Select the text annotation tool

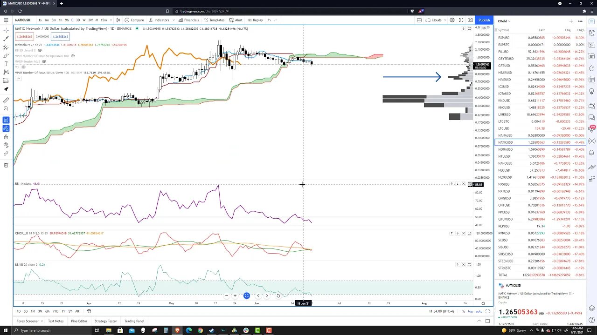(x=6, y=64)
